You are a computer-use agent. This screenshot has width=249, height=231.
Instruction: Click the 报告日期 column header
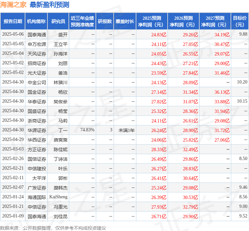(13, 21)
